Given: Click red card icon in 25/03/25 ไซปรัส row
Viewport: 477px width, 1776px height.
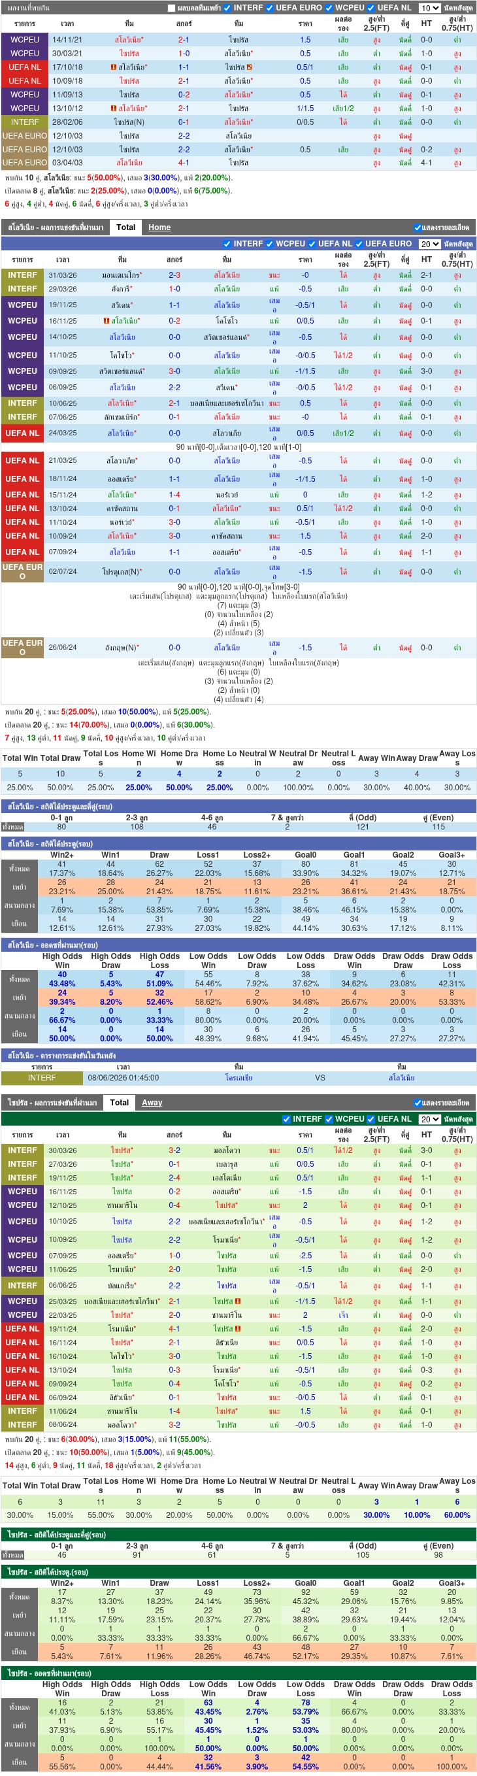Looking at the screenshot, I should coord(238,1302).
